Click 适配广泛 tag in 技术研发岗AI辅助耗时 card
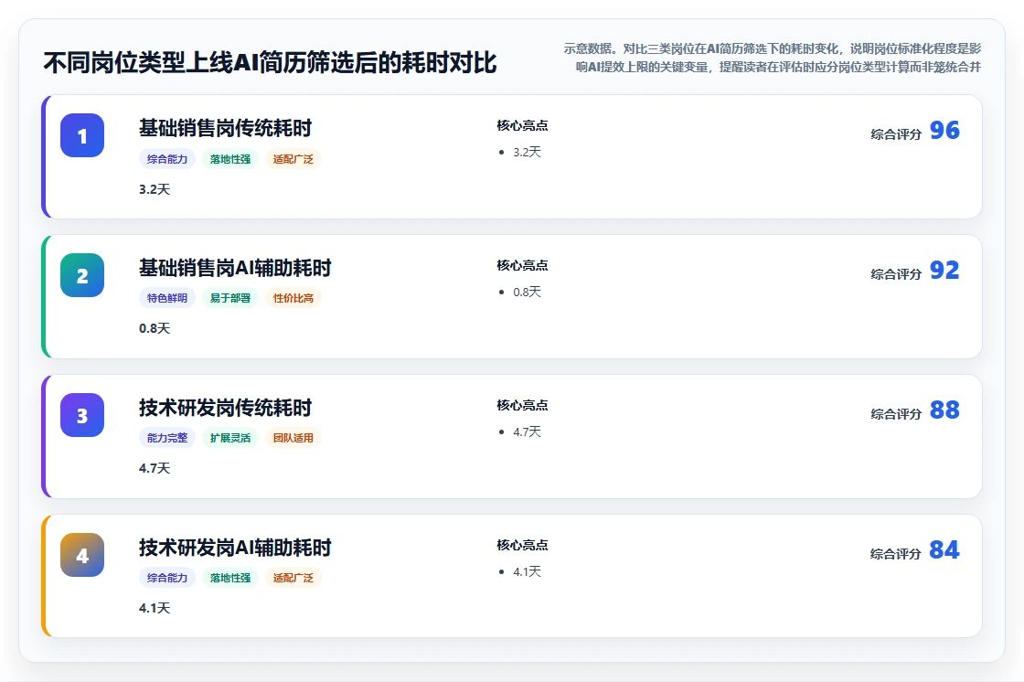This screenshot has height=682, width=1024. (x=293, y=578)
